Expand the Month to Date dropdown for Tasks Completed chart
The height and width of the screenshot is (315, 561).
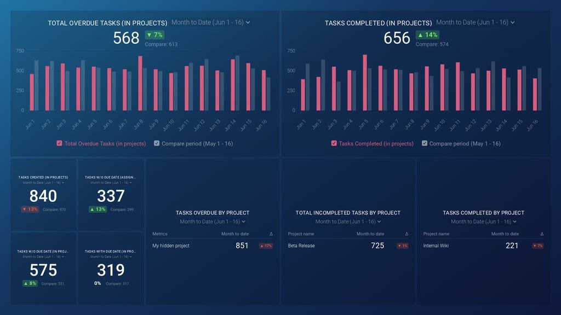(475, 22)
